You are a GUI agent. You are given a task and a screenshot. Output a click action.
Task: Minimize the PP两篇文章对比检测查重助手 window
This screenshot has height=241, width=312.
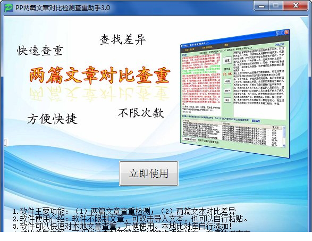[x=262, y=6]
